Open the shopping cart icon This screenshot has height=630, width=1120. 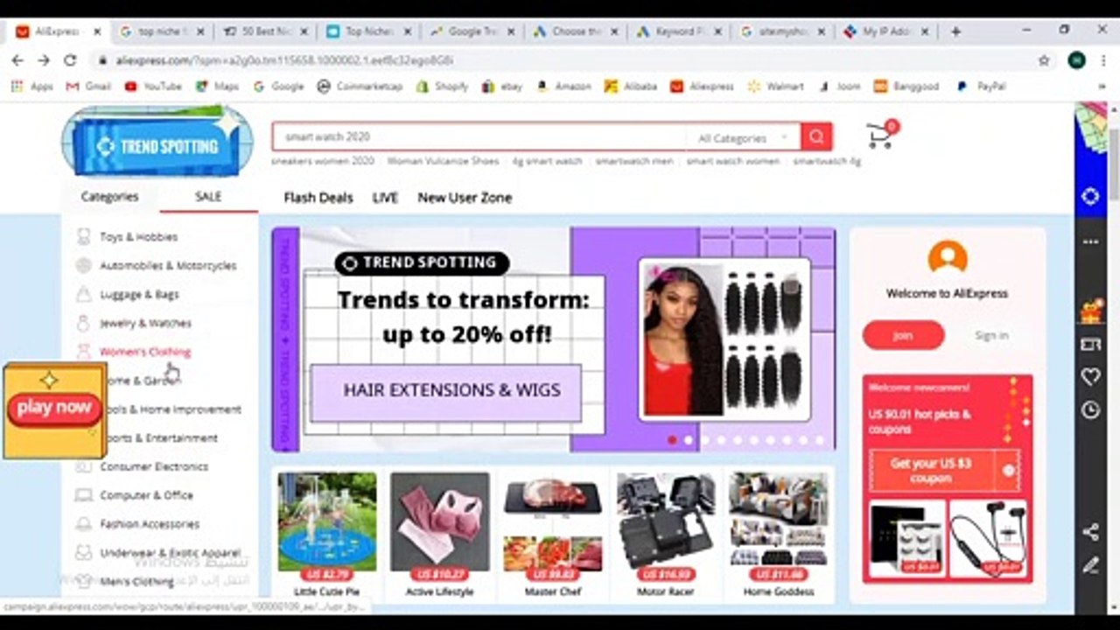tap(880, 136)
